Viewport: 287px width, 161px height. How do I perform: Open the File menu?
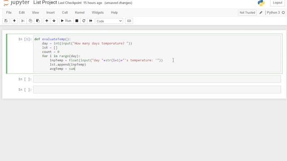coord(9,13)
